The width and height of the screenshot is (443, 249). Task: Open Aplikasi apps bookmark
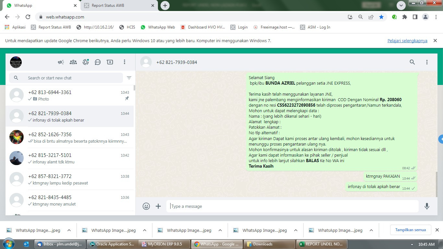click(x=15, y=27)
